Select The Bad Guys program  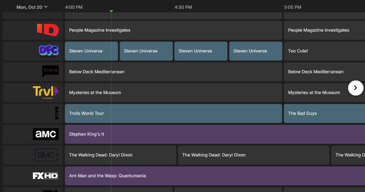point(322,113)
